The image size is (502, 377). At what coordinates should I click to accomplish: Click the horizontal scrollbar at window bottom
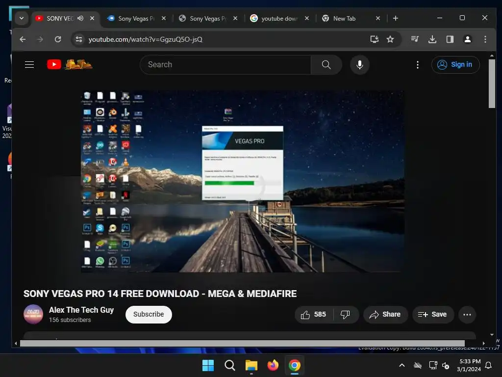(242, 343)
